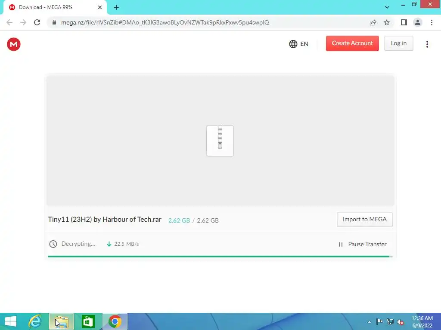Image resolution: width=441 pixels, height=330 pixels.
Task: Restore down the Chrome window
Action: (414, 4)
